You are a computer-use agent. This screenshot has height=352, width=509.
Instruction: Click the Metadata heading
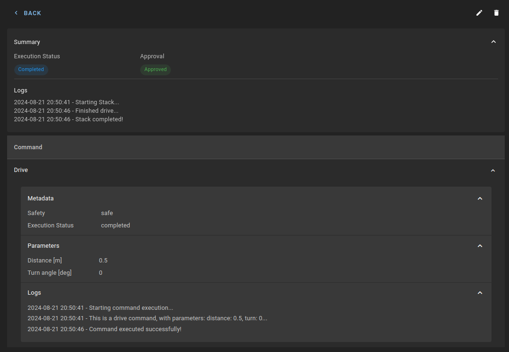(x=41, y=199)
